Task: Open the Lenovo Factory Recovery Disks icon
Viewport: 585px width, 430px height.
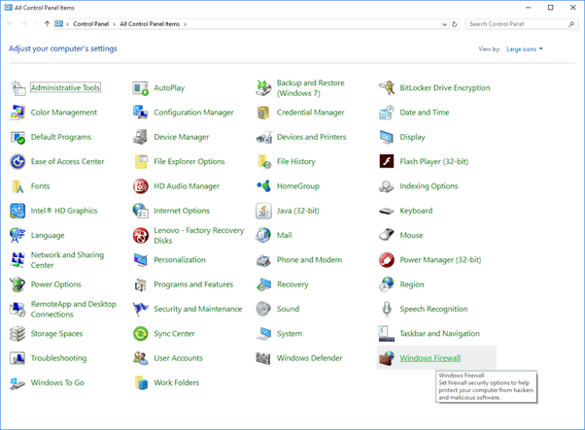Action: coord(141,236)
